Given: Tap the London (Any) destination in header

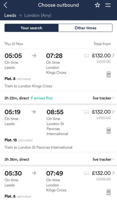Looking at the screenshot, I should (x=38, y=15).
